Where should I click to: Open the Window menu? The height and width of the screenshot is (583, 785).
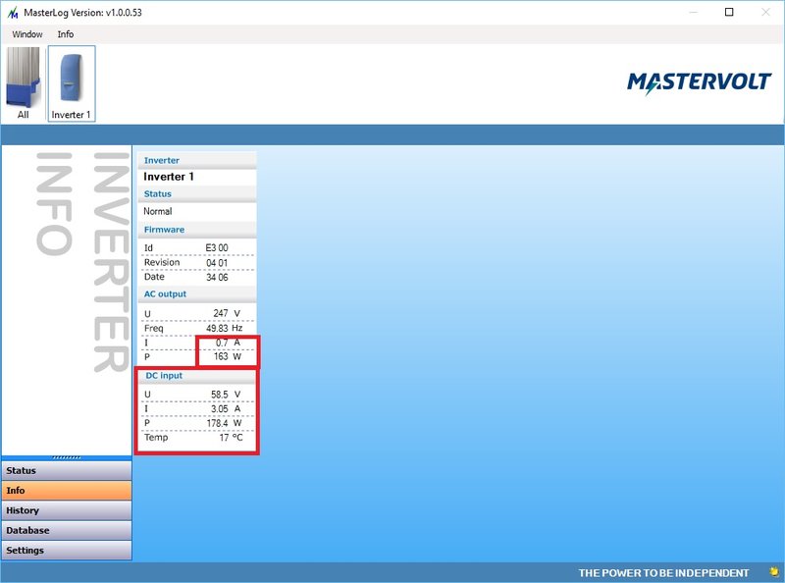[27, 34]
